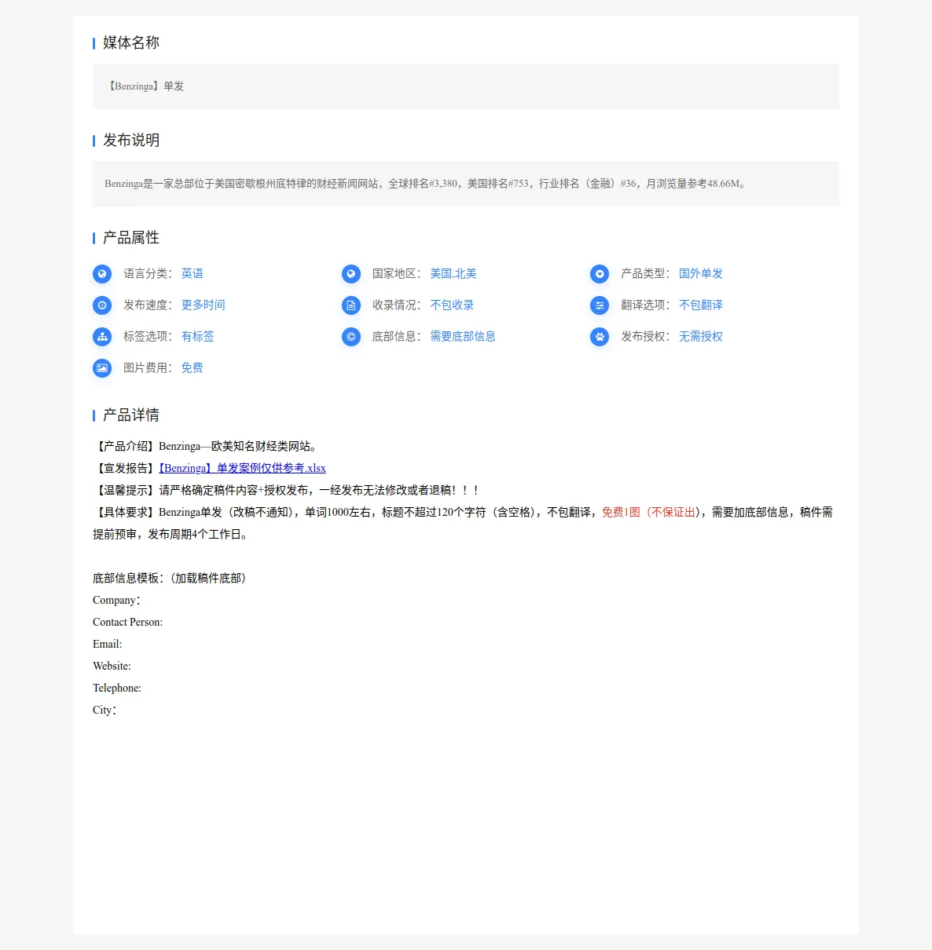932x950 pixels.
Task: Click the Contact Person: template line
Action: pos(127,622)
